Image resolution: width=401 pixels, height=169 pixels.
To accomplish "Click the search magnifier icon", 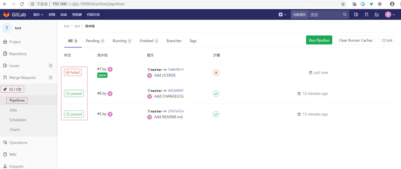I will click(345, 15).
